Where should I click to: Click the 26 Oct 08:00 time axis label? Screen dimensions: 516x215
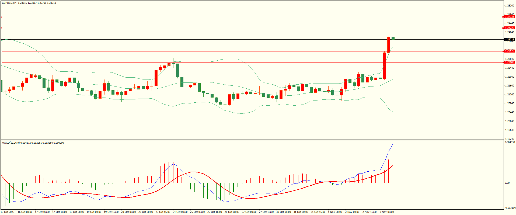[x=232, y=212]
